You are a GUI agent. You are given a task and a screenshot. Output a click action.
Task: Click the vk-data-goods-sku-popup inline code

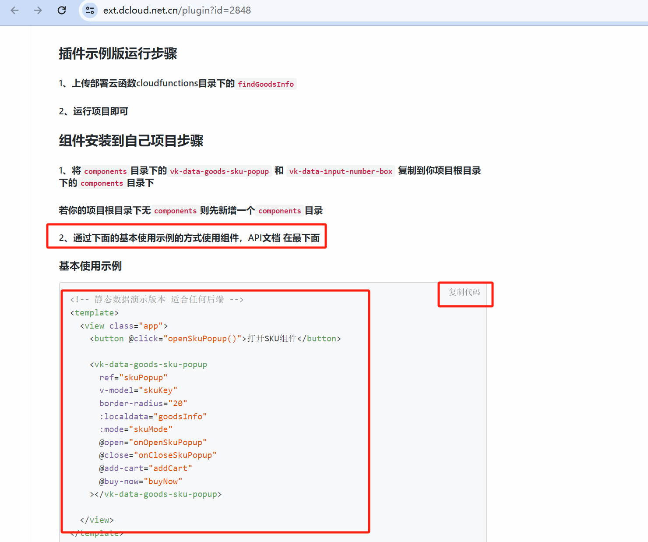click(x=219, y=171)
